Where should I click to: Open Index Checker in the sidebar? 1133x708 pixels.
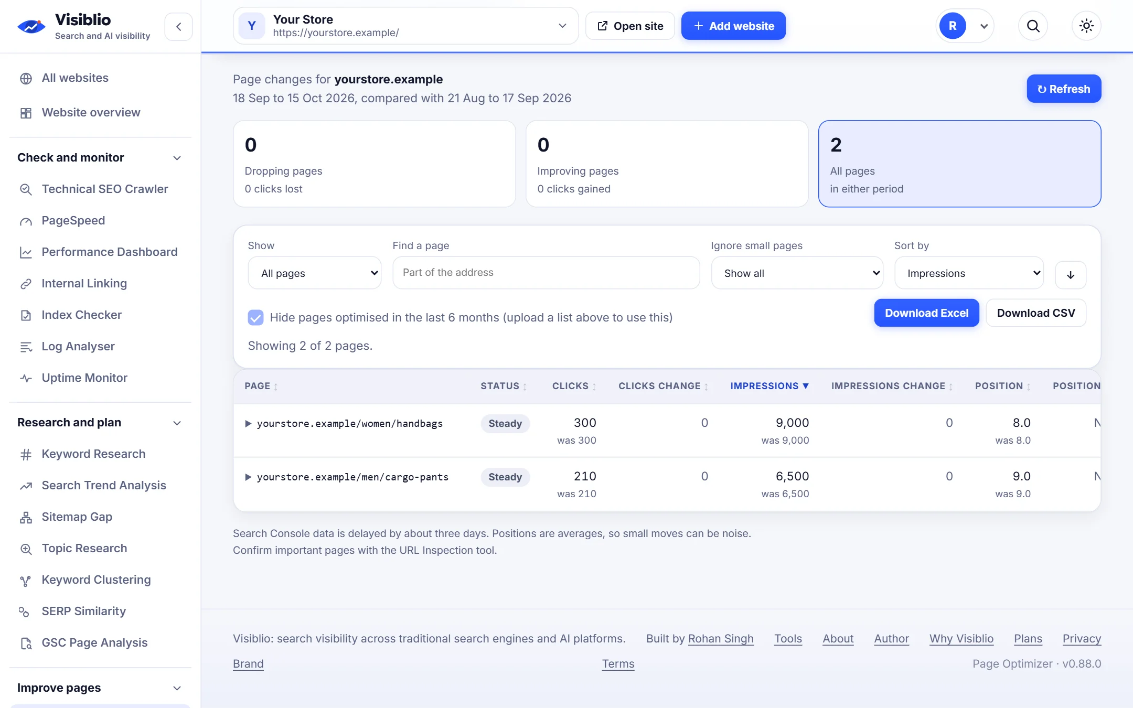coord(100,315)
